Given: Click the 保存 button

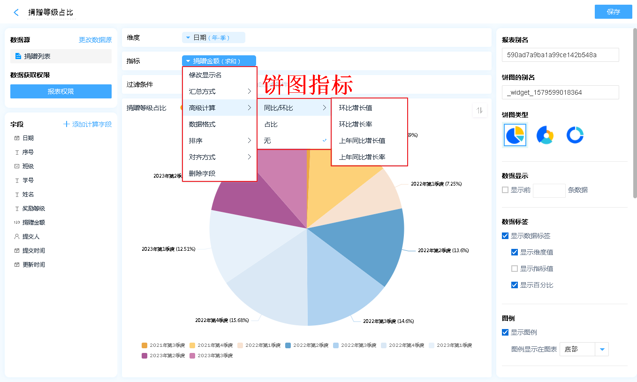Looking at the screenshot, I should (613, 12).
